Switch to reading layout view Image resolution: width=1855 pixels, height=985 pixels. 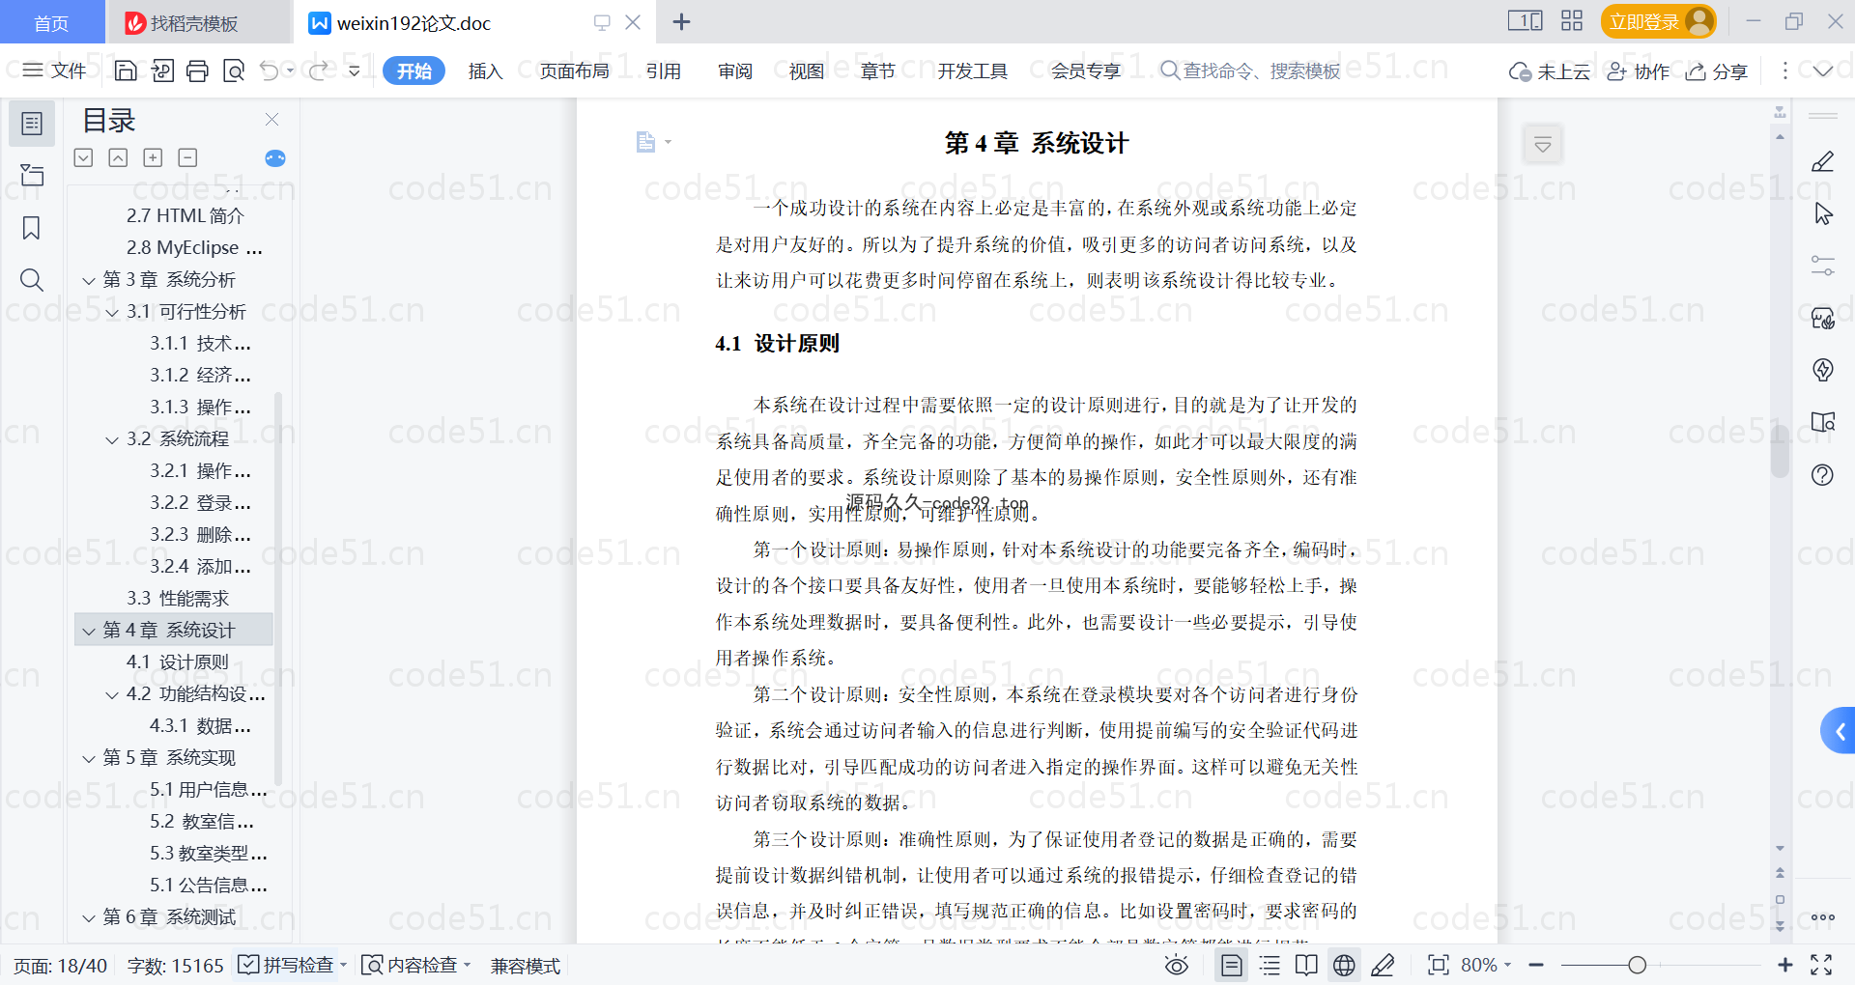point(1306,965)
